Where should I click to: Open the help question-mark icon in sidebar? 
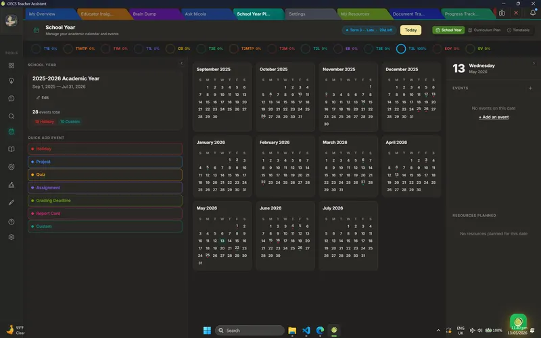11,222
